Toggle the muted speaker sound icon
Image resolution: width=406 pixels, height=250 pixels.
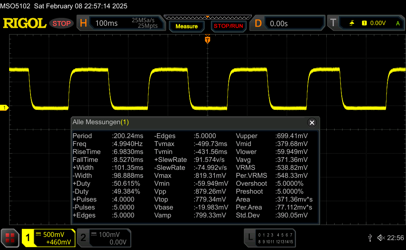pos(381,238)
